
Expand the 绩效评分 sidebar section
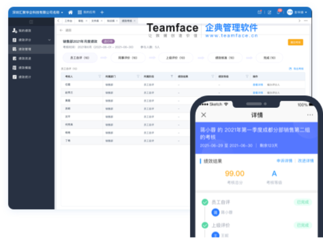pyautogui.click(x=49, y=40)
